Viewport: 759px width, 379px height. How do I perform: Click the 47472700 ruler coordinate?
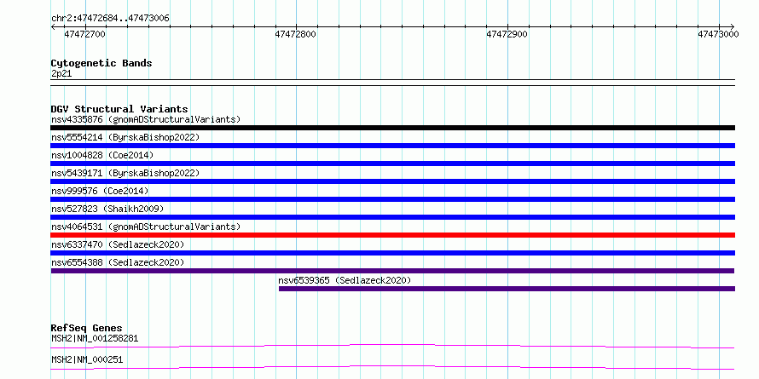click(x=84, y=34)
